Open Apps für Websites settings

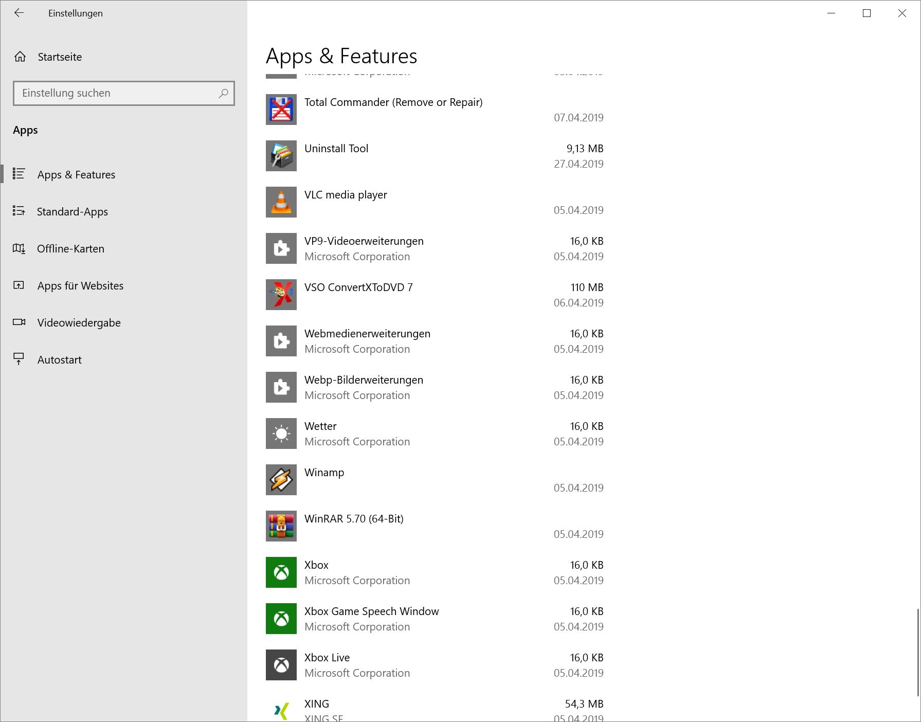click(80, 286)
